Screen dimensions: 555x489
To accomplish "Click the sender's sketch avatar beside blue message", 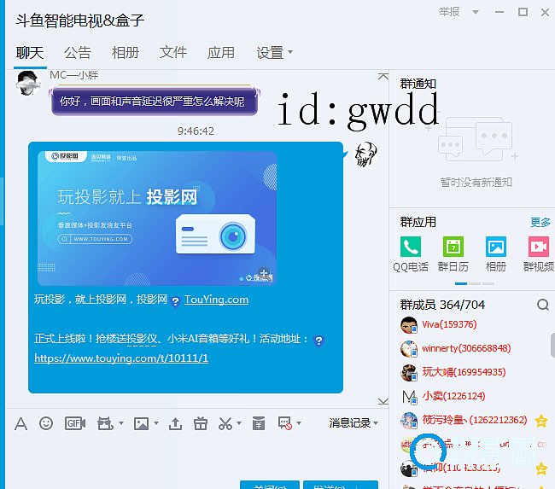I will click(x=366, y=154).
